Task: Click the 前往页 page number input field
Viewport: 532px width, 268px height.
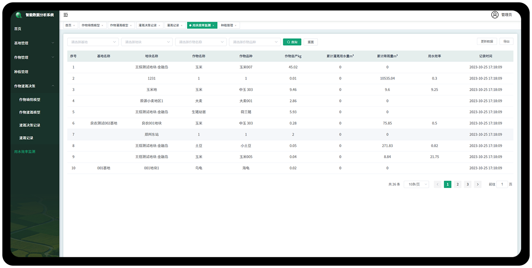Action: click(x=502, y=184)
